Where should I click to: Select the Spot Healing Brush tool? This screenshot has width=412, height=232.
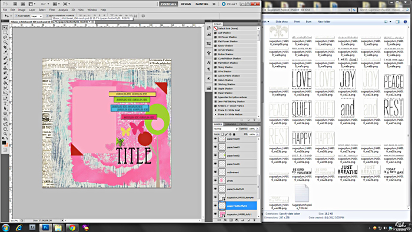pyautogui.click(x=5, y=58)
